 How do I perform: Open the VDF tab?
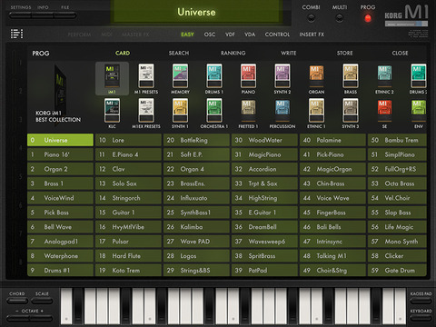[230, 35]
